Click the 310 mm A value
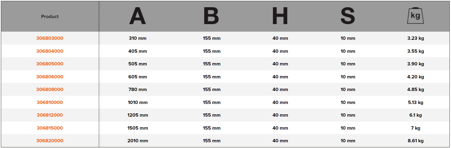The width and height of the screenshot is (451, 148). pos(137,38)
